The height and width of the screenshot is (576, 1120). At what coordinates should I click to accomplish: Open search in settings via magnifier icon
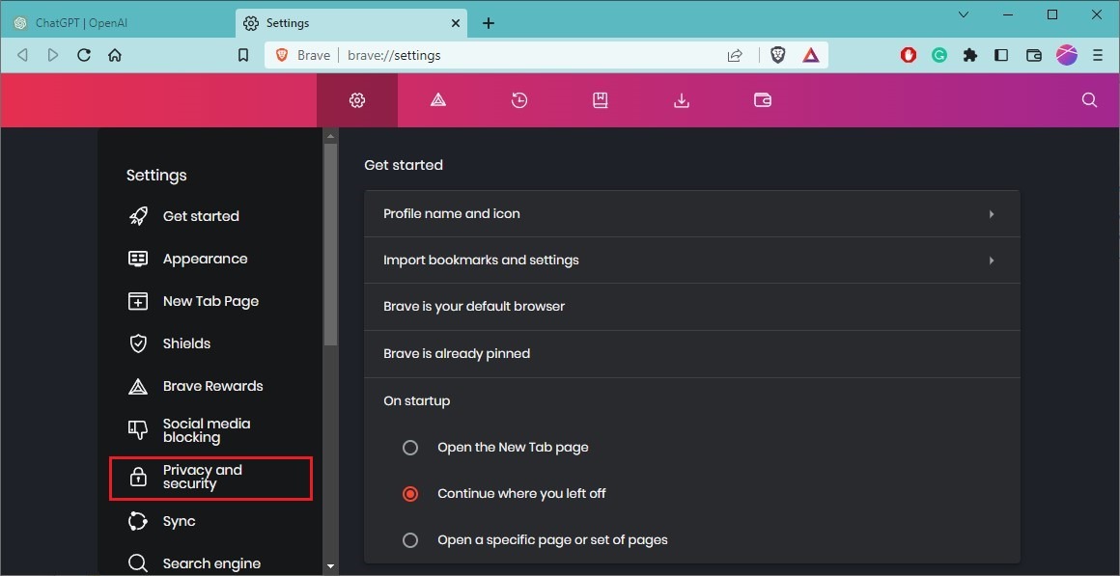pyautogui.click(x=1089, y=99)
